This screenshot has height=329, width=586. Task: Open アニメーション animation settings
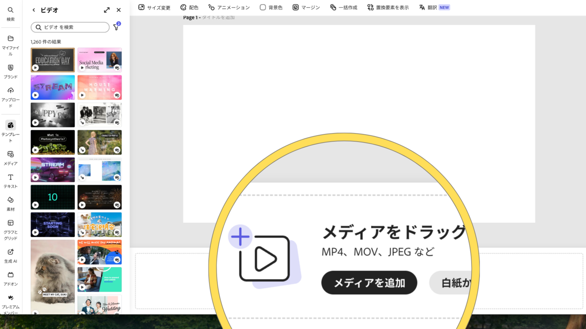coord(229,7)
